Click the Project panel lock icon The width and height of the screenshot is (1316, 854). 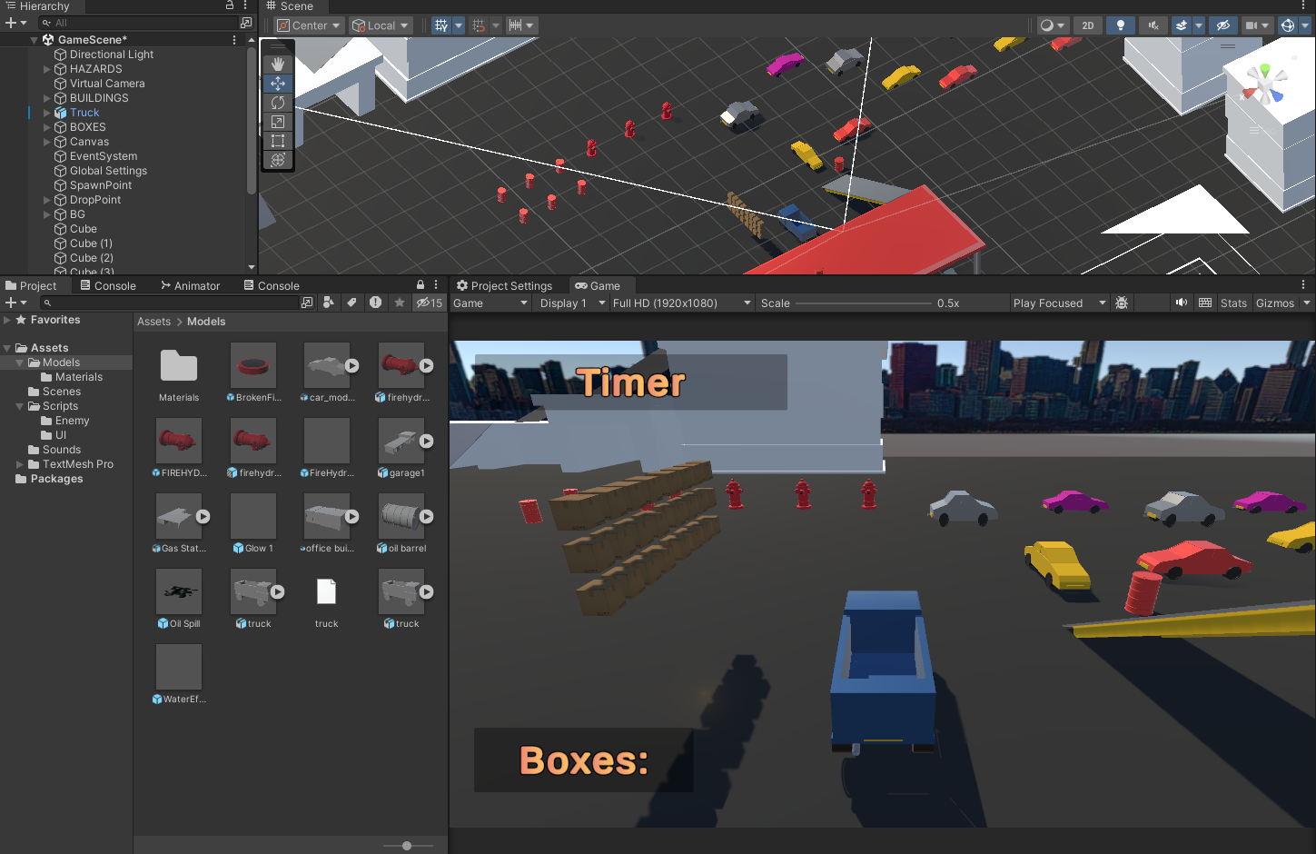tap(421, 285)
